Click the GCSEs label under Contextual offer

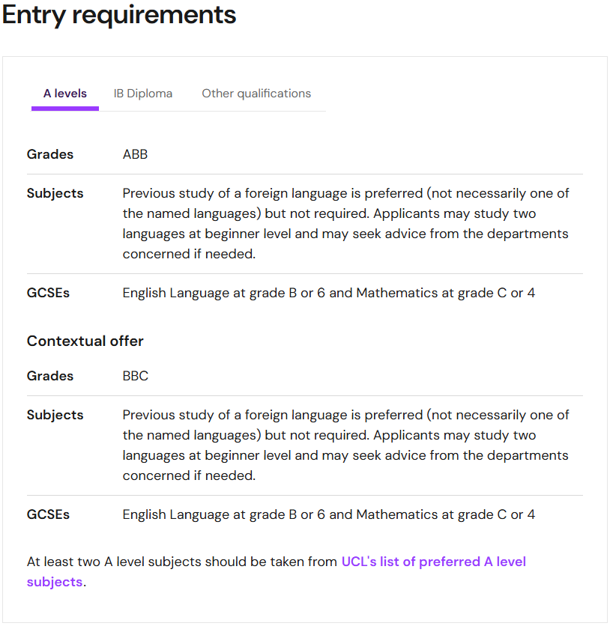pos(48,514)
